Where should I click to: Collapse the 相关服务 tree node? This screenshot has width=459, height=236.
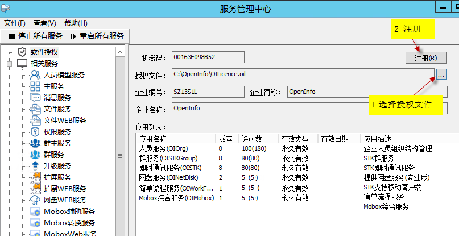coord(10,64)
